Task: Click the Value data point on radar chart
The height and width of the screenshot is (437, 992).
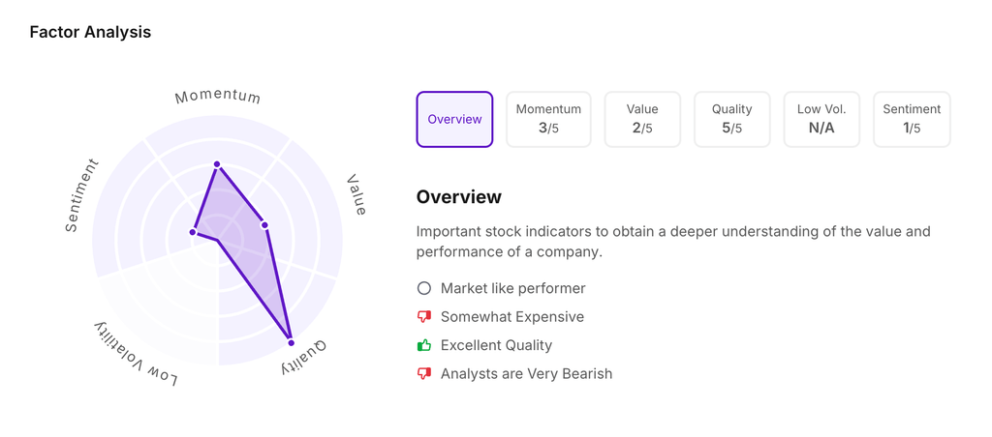Action: coord(264,225)
